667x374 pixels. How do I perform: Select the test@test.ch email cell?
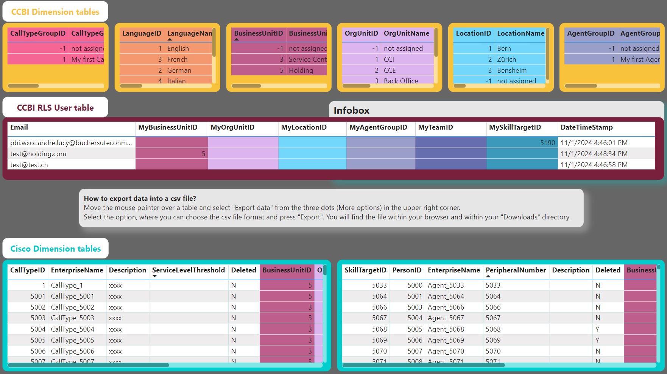(72, 164)
